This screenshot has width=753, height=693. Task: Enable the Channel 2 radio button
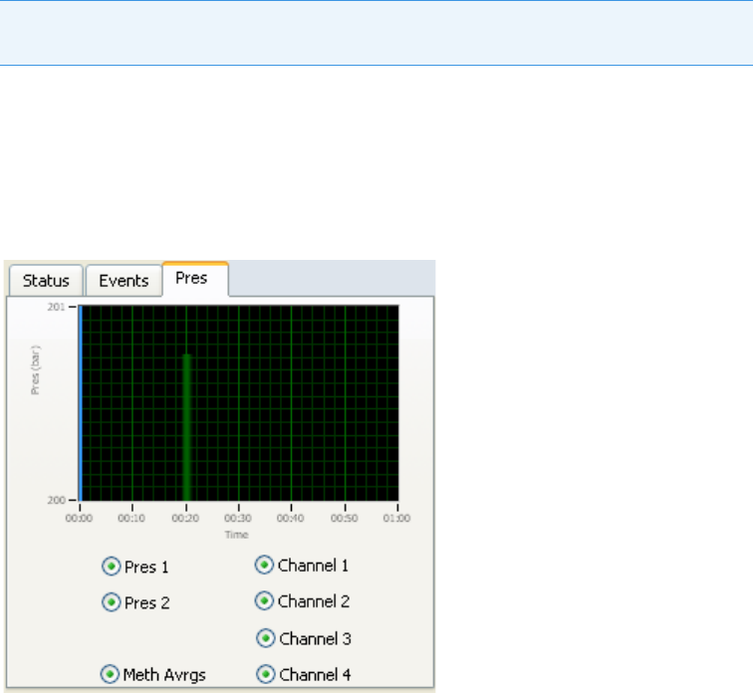[264, 600]
